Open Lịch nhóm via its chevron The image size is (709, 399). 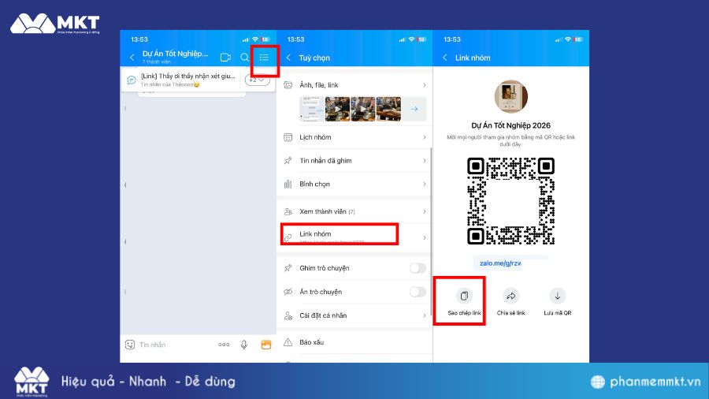click(x=425, y=137)
